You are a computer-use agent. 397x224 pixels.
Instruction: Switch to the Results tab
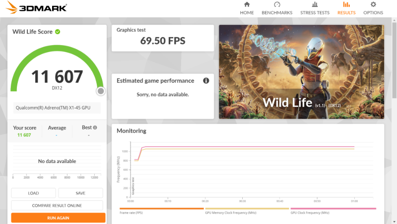click(346, 8)
